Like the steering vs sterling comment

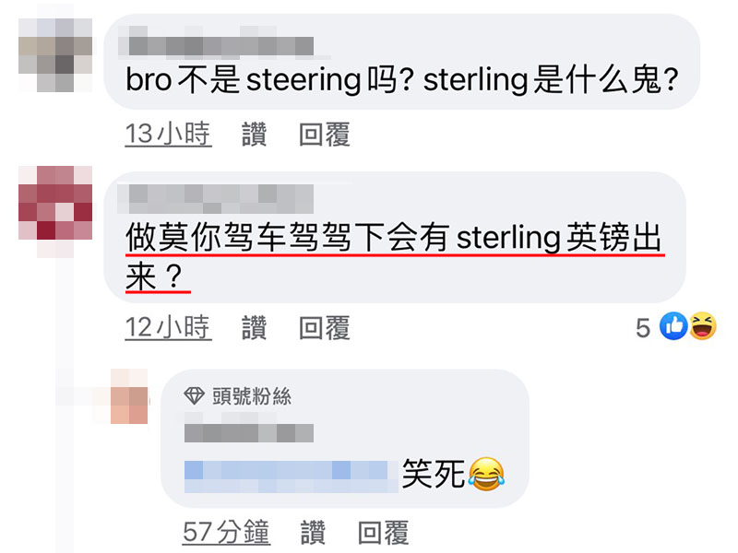pyautogui.click(x=255, y=134)
